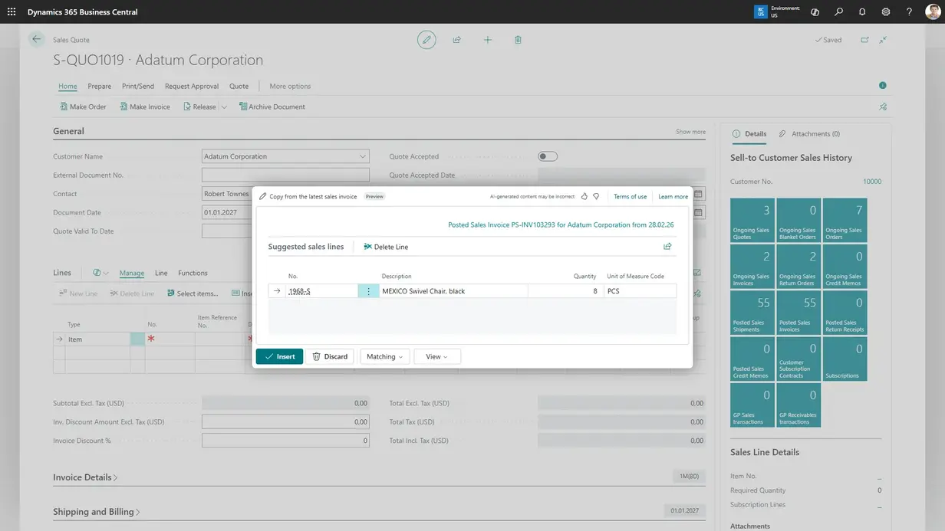Open Copilot dropdown in Lines section
Screen dimensions: 945x531
click(100, 273)
